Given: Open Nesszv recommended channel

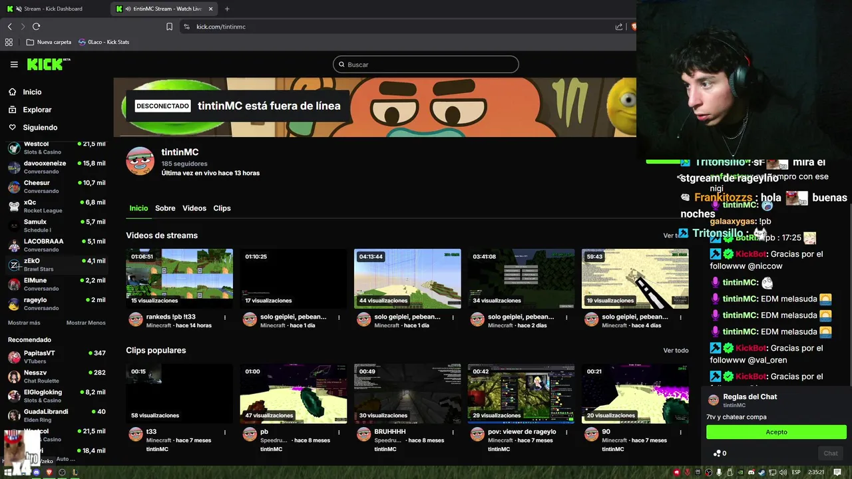Looking at the screenshot, I should [56, 377].
